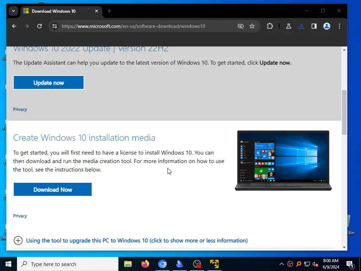Click the page scrollbar thumb

[x=344, y=112]
